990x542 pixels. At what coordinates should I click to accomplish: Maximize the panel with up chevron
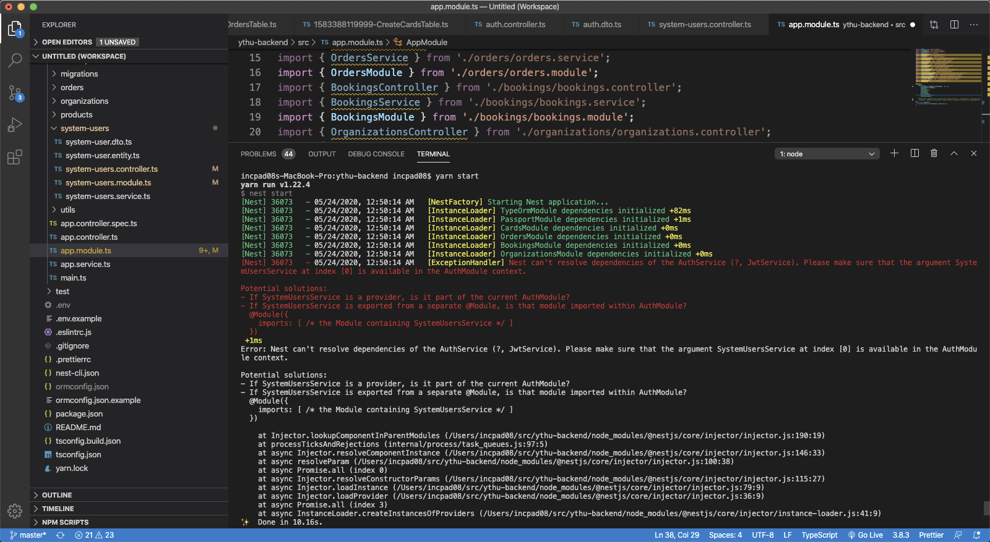tap(954, 153)
